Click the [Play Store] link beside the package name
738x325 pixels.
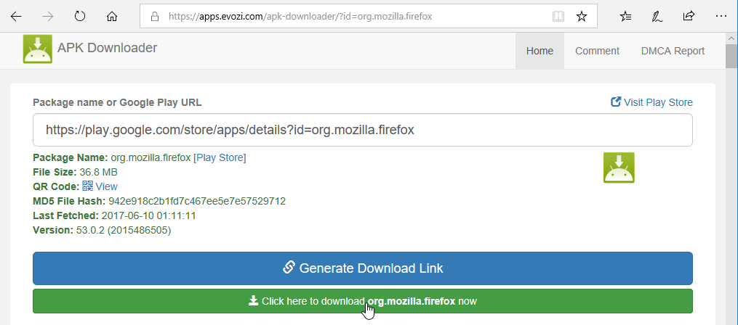point(220,158)
